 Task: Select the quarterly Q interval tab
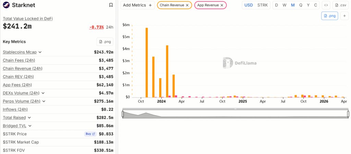coord(301,5)
